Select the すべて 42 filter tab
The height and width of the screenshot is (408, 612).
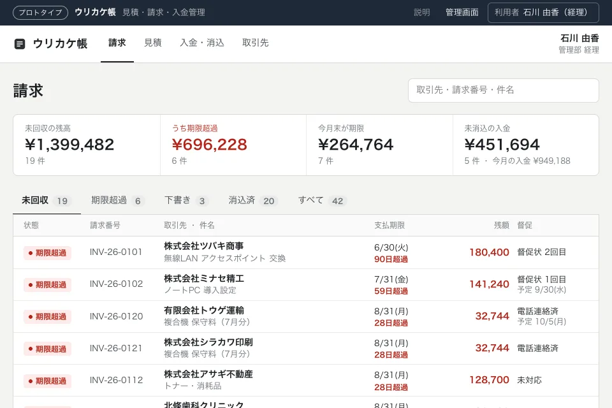tap(323, 201)
